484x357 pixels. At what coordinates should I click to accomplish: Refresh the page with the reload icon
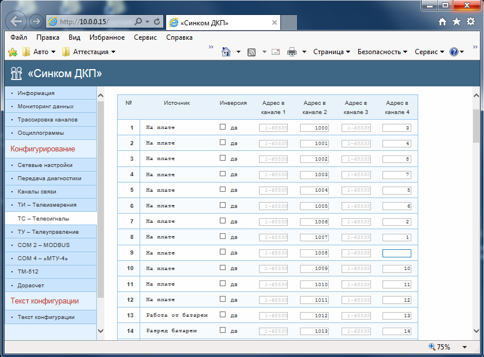[157, 22]
